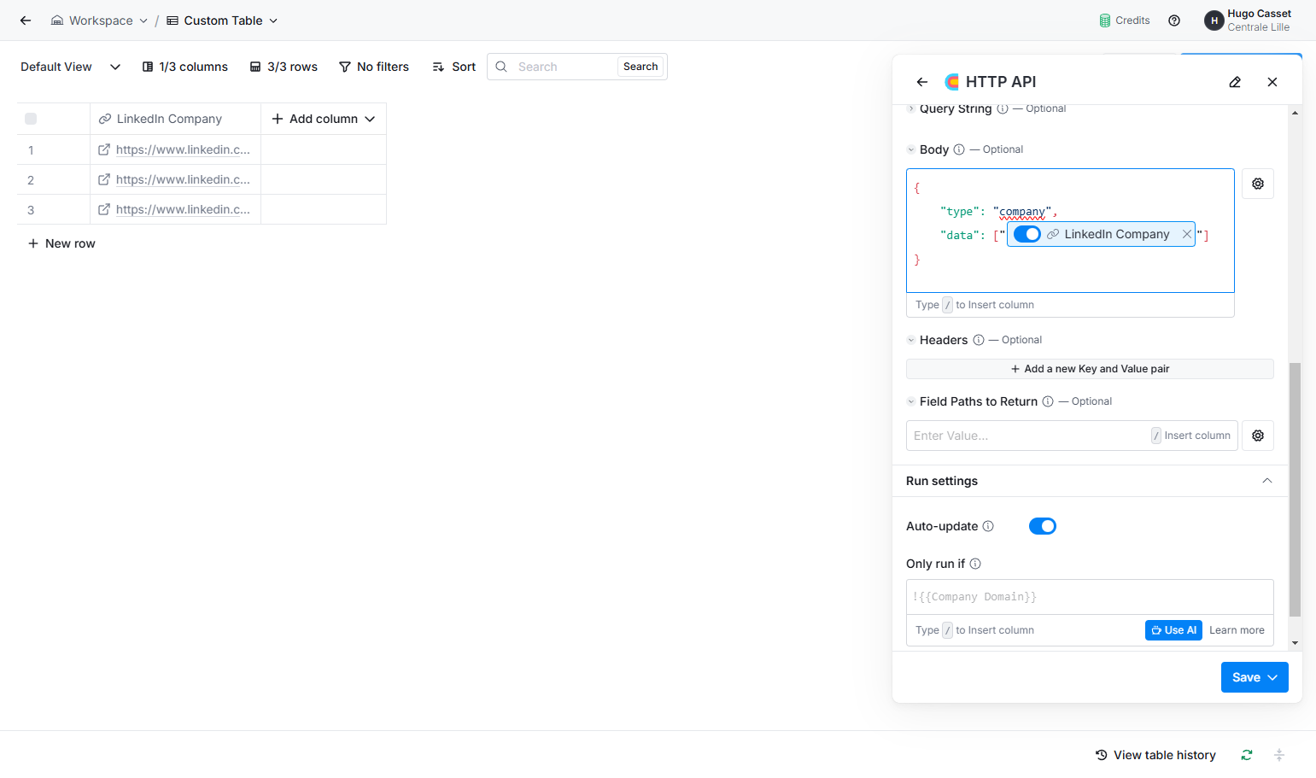Screen dimensions: 1316x778
Task: Click the refresh icon near table history
Action: click(1247, 755)
